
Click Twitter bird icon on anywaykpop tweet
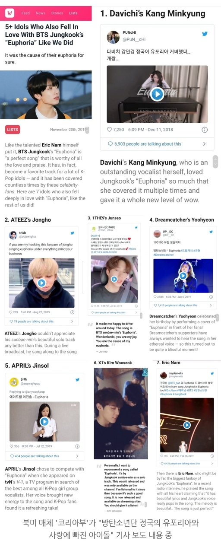point(77,380)
